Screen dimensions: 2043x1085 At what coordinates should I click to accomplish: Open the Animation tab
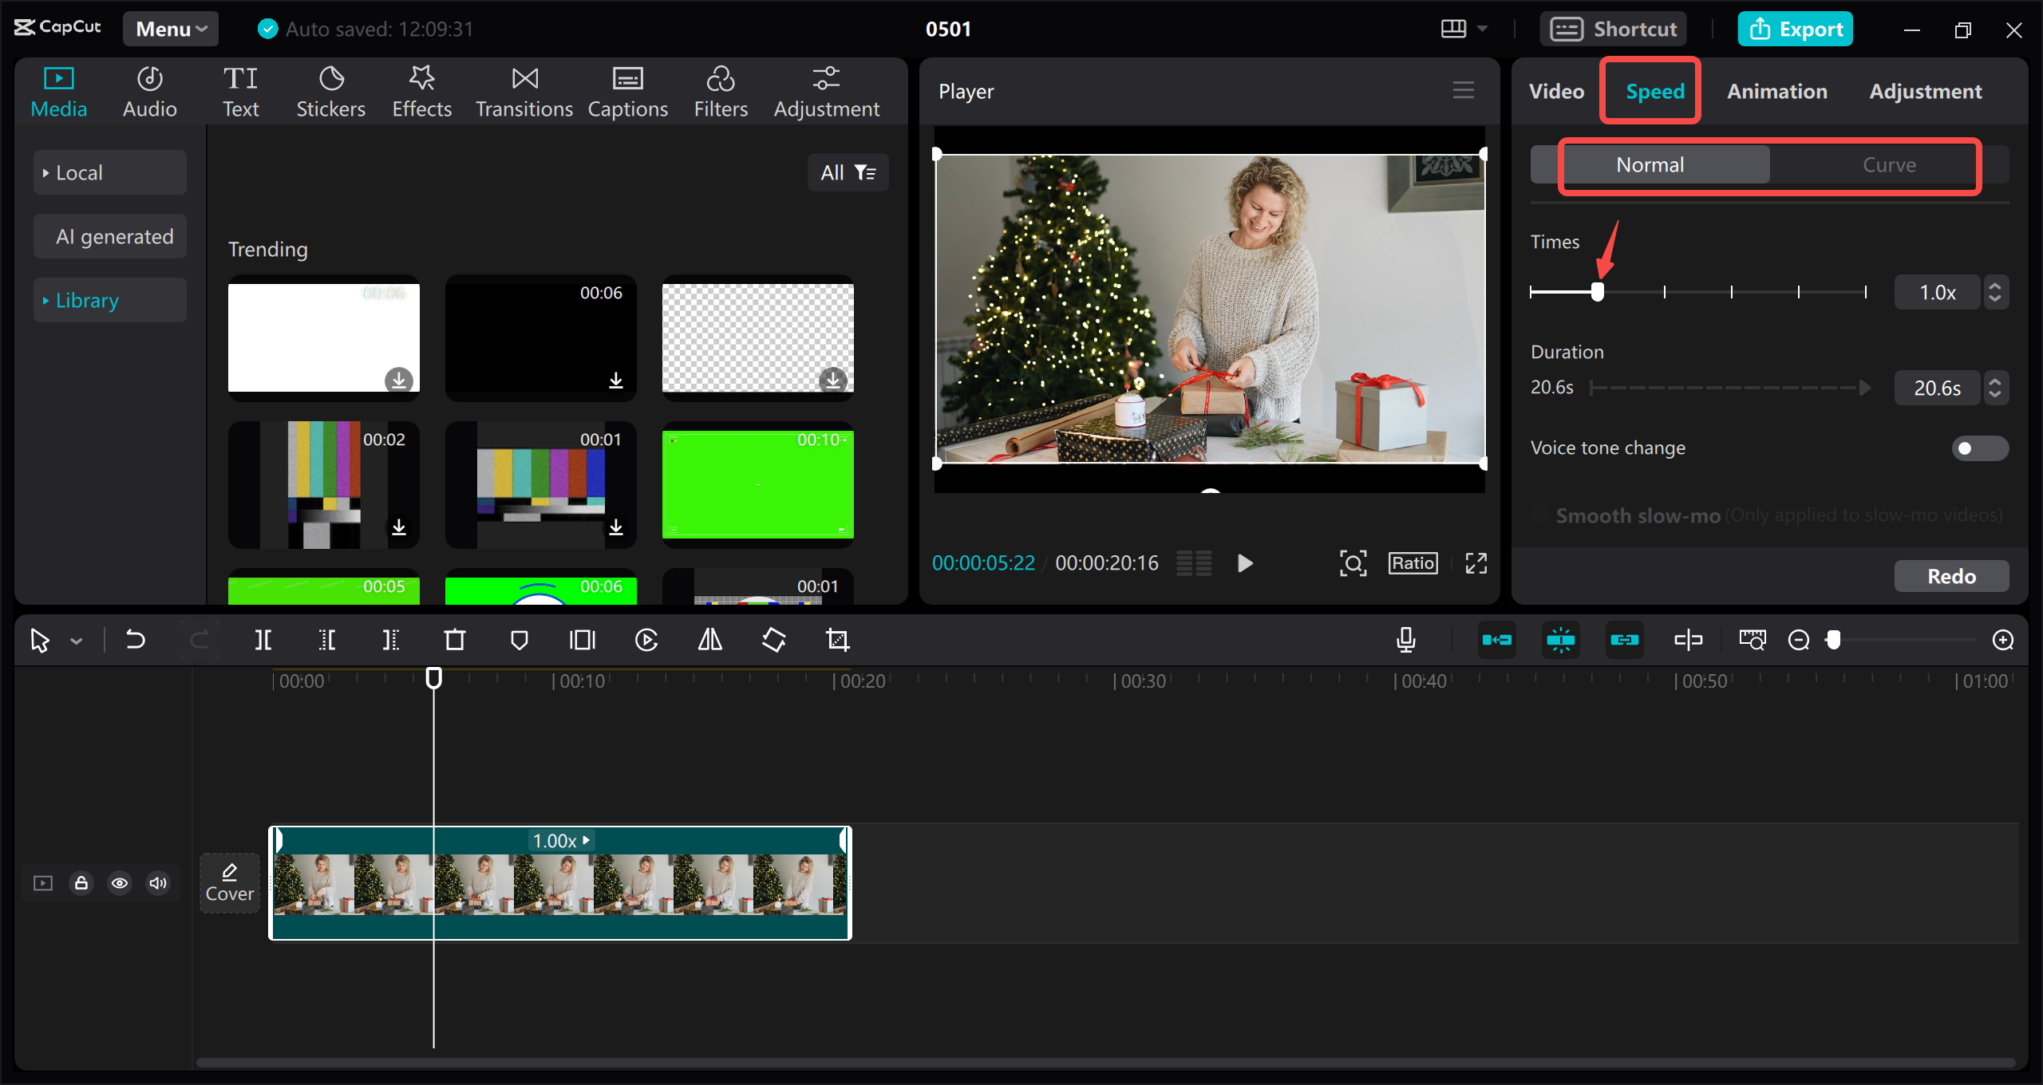point(1776,90)
